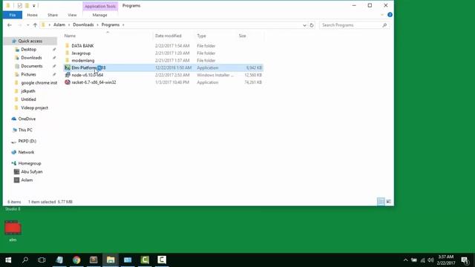Select Homegroup in navigation pane
The height and width of the screenshot is (267, 475).
30,163
